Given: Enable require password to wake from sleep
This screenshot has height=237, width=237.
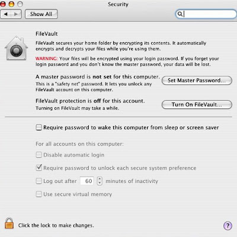Looking at the screenshot, I should click(x=39, y=127).
